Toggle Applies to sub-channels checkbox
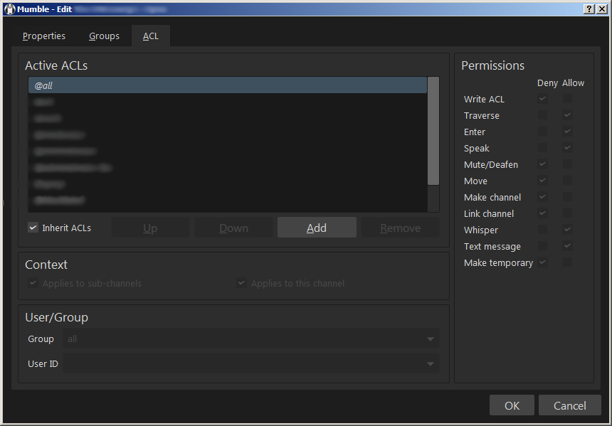The height and width of the screenshot is (426, 612). 33,283
